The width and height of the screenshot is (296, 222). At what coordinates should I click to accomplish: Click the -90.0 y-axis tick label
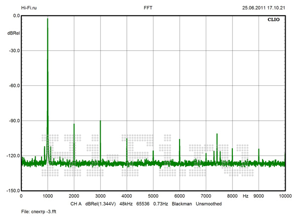tap(12, 120)
